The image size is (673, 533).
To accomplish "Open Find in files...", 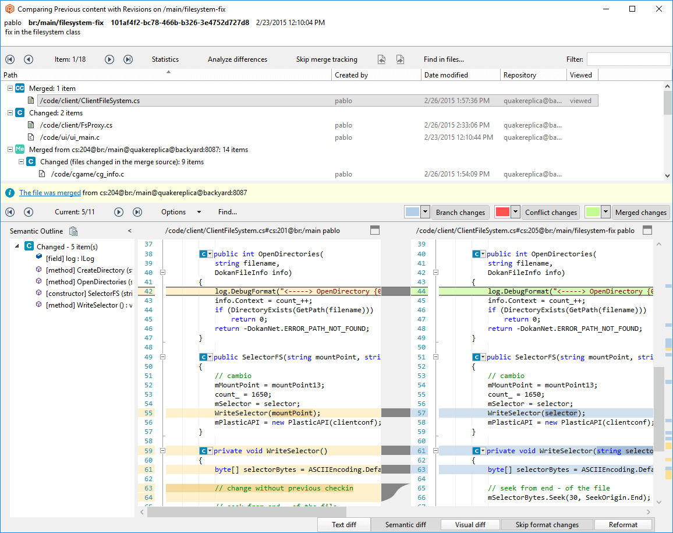I will click(444, 59).
